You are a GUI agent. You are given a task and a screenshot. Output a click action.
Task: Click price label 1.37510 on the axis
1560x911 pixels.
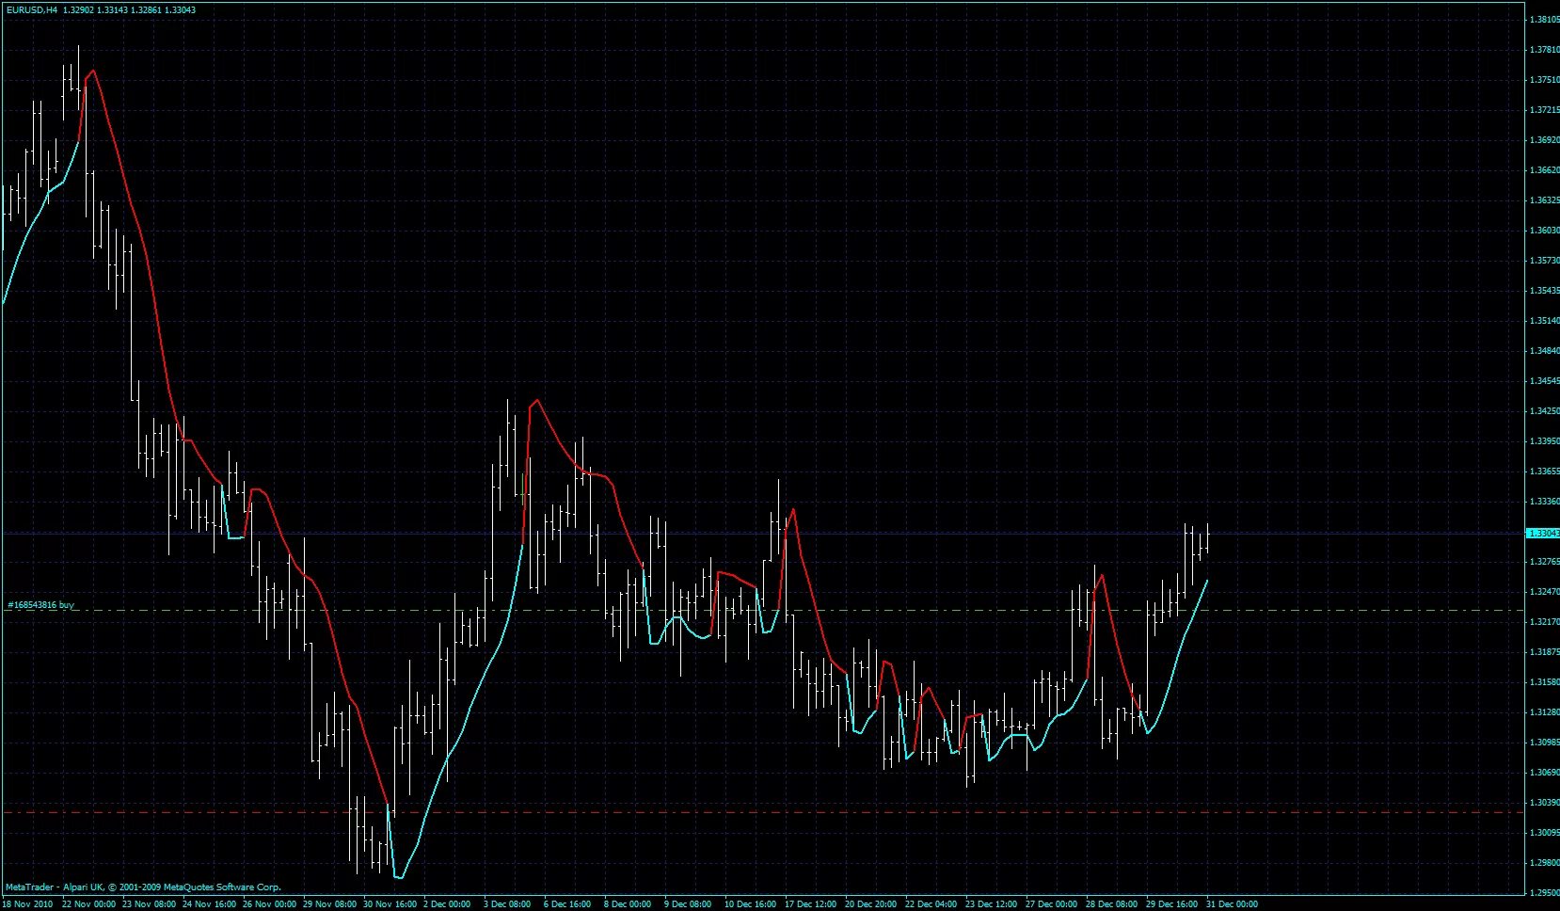[x=1544, y=80]
